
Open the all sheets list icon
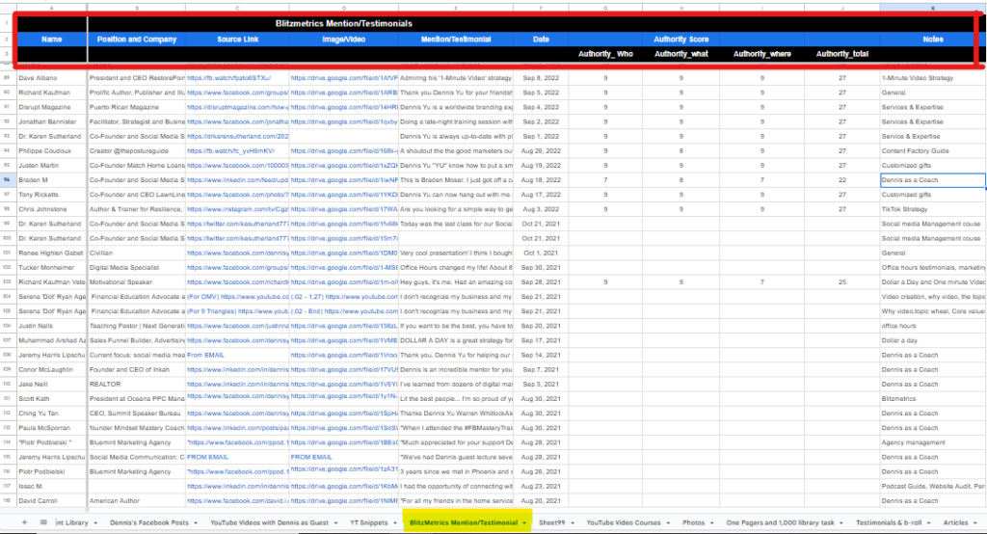[x=43, y=522]
